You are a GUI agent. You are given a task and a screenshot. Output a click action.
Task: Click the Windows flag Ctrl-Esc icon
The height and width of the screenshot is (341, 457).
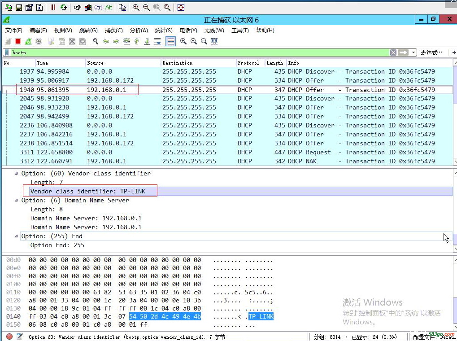click(88, 8)
